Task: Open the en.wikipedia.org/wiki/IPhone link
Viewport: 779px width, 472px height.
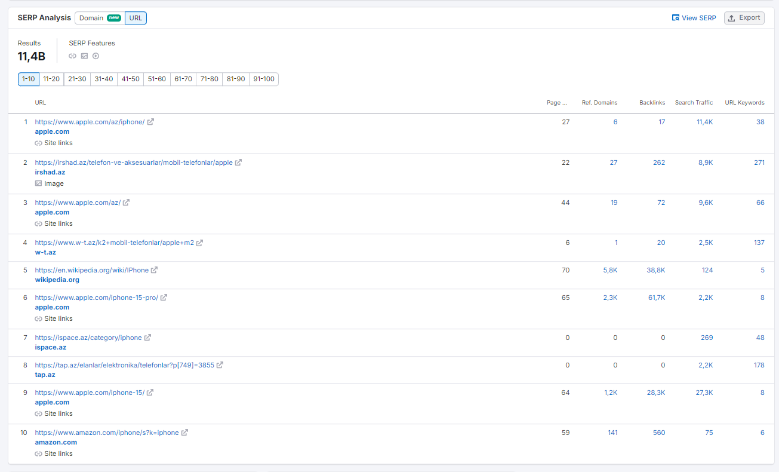Action: [91, 270]
